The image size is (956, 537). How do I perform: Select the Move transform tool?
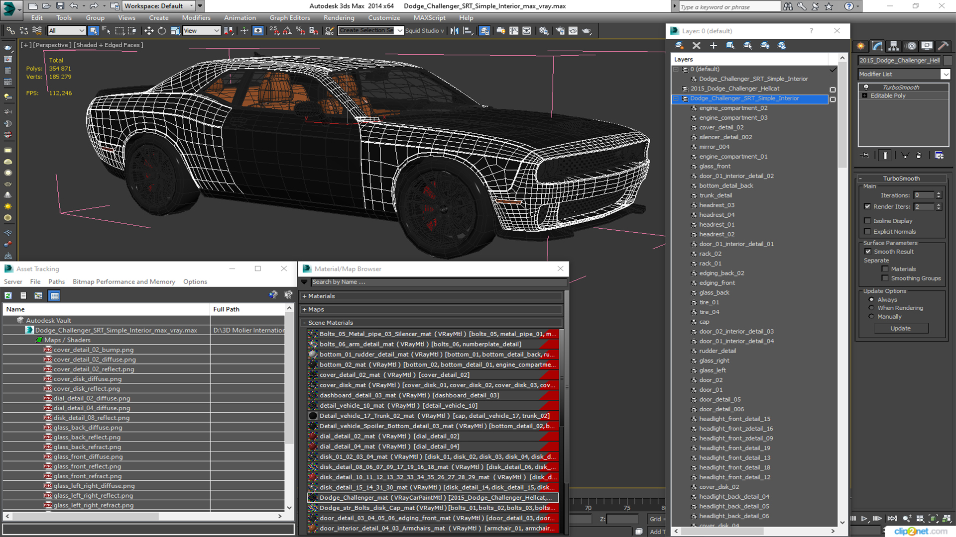[x=148, y=31]
